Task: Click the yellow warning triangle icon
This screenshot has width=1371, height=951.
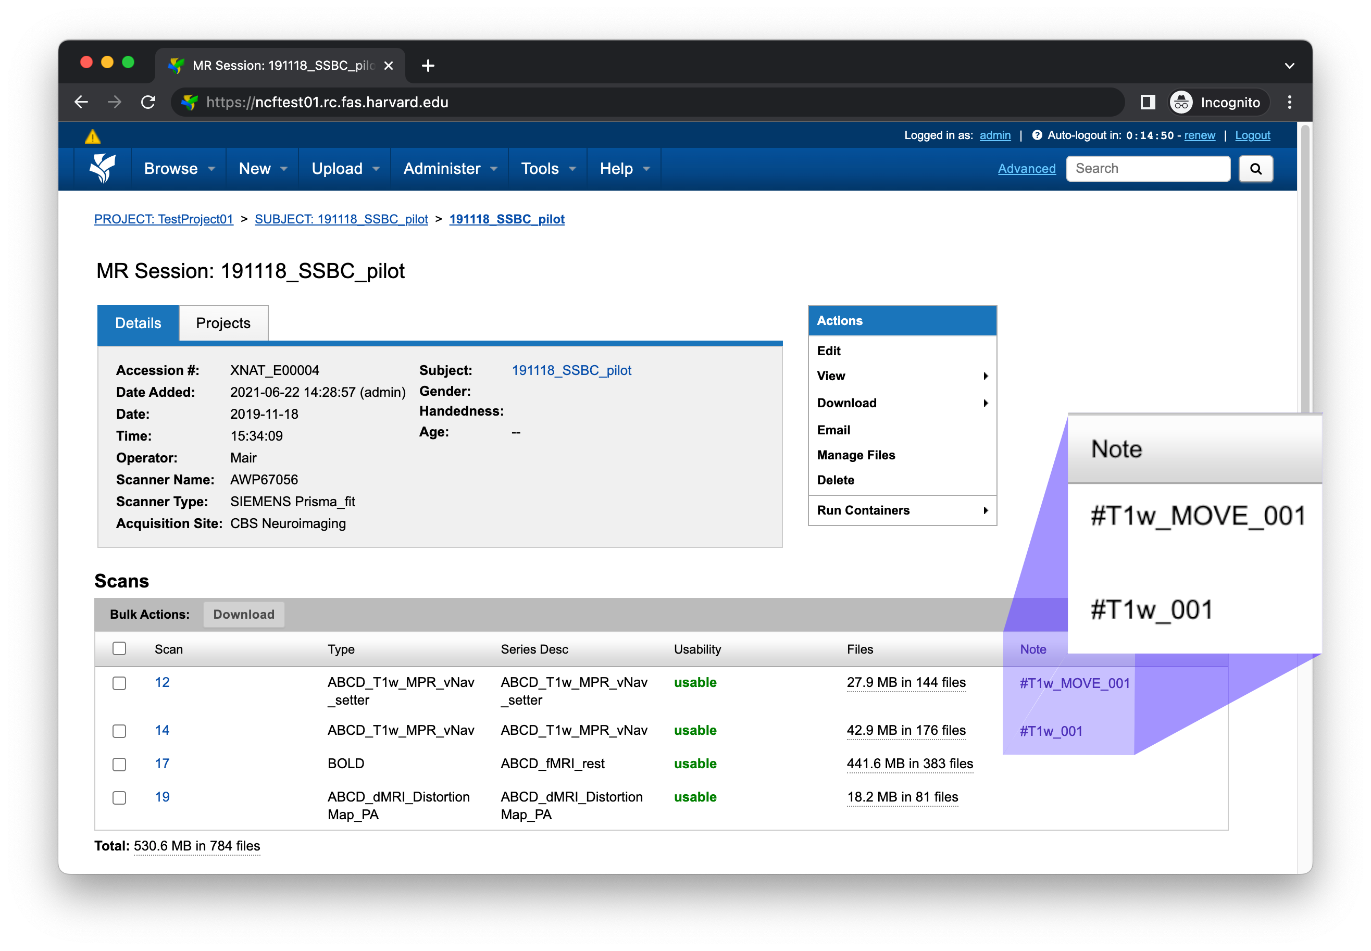Action: pyautogui.click(x=92, y=136)
